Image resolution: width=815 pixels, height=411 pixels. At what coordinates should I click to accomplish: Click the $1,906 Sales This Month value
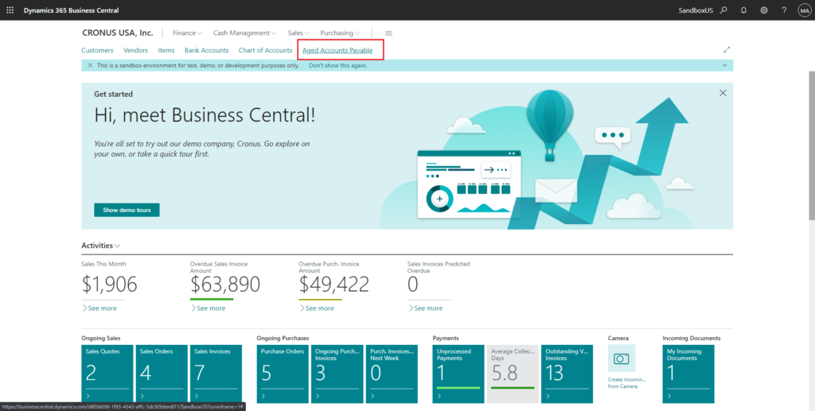point(110,285)
